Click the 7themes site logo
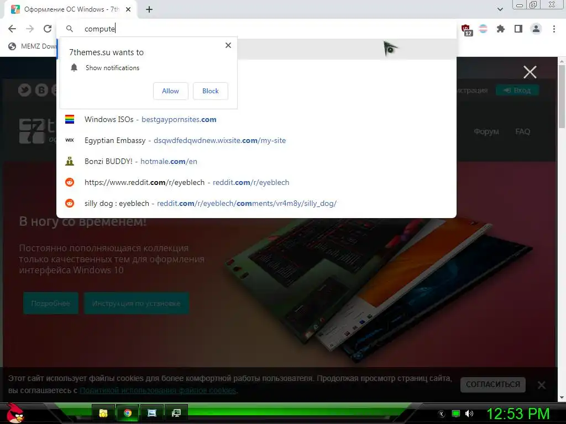Screen dimensions: 566x424 [38, 131]
